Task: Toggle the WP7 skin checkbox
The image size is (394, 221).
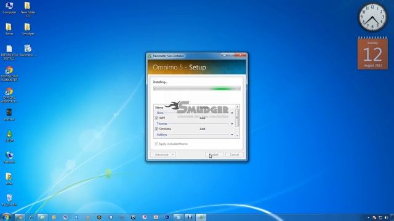Action: [x=156, y=118]
